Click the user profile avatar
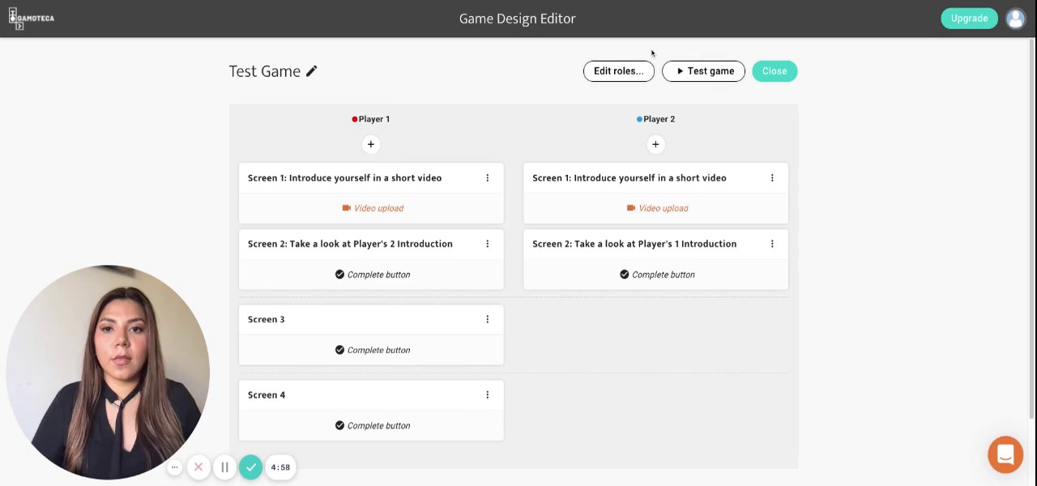The height and width of the screenshot is (486, 1037). (1015, 19)
